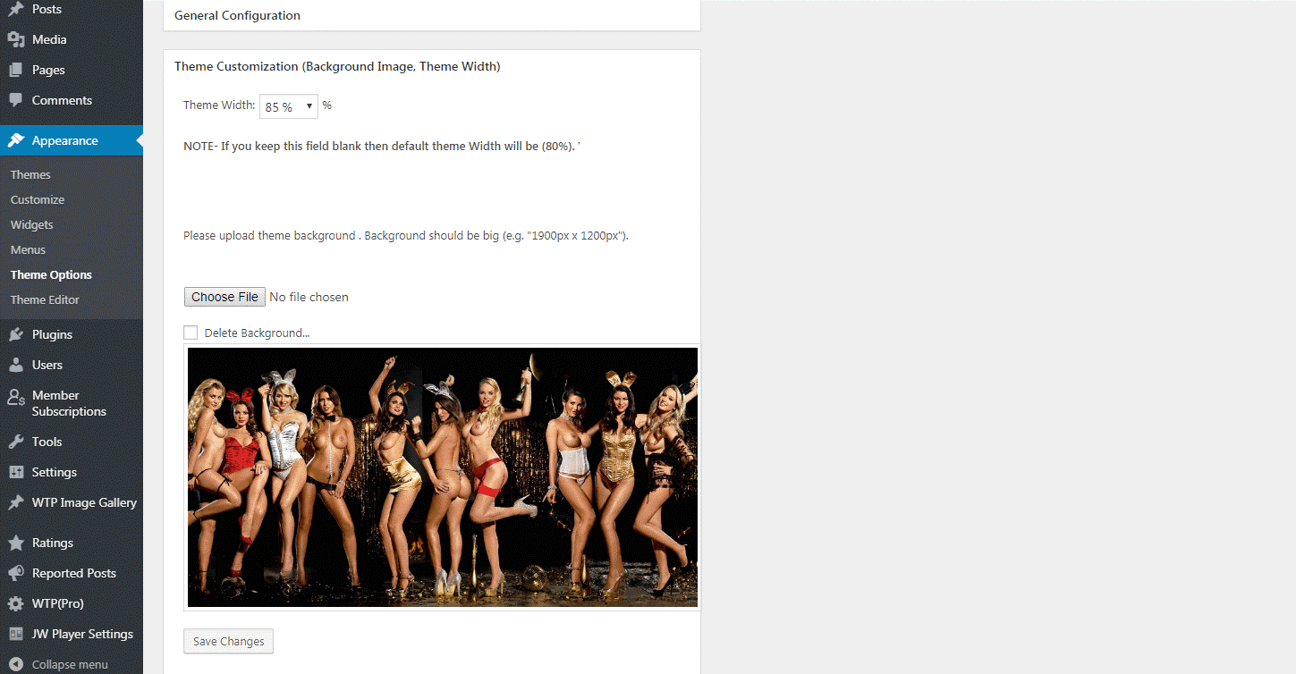Click the Ratings star icon

point(15,543)
